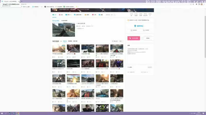Screen dimensions: 206x115
Task: Open the 人类拉枪极限 video title link
Action: [81, 24]
